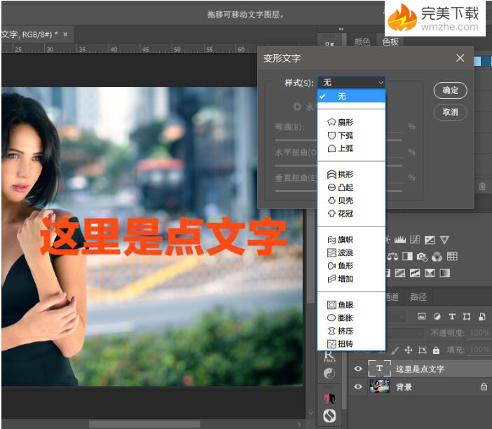Image resolution: width=492 pixels, height=429 pixels.
Task: Click the lock-all padlock icon
Action: (x=436, y=350)
